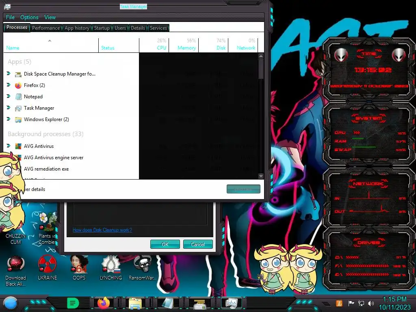Select the Processes tab
416x312 pixels.
pyautogui.click(x=17, y=27)
